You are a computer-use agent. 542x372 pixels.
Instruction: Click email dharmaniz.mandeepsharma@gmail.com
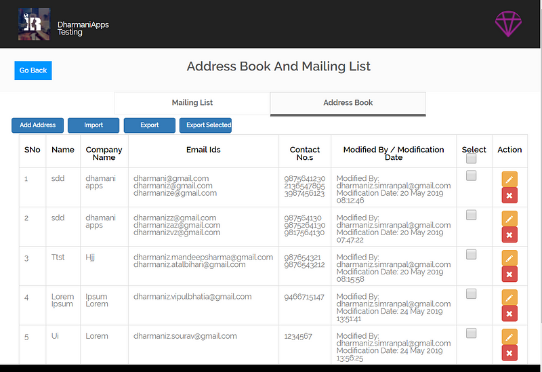pos(203,257)
